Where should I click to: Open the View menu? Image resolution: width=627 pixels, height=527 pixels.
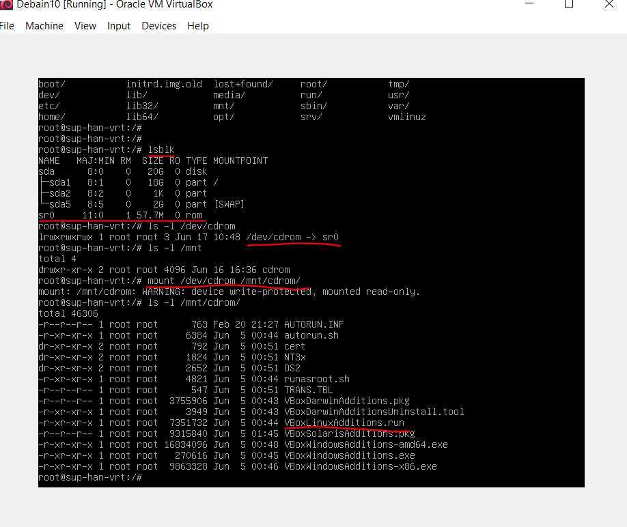(85, 26)
